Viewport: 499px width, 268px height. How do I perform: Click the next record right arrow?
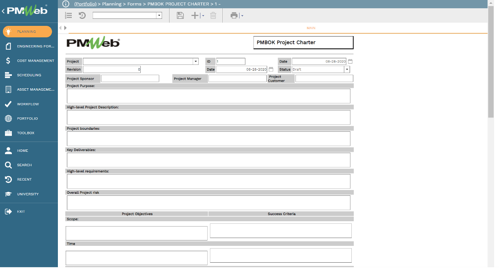[65, 28]
